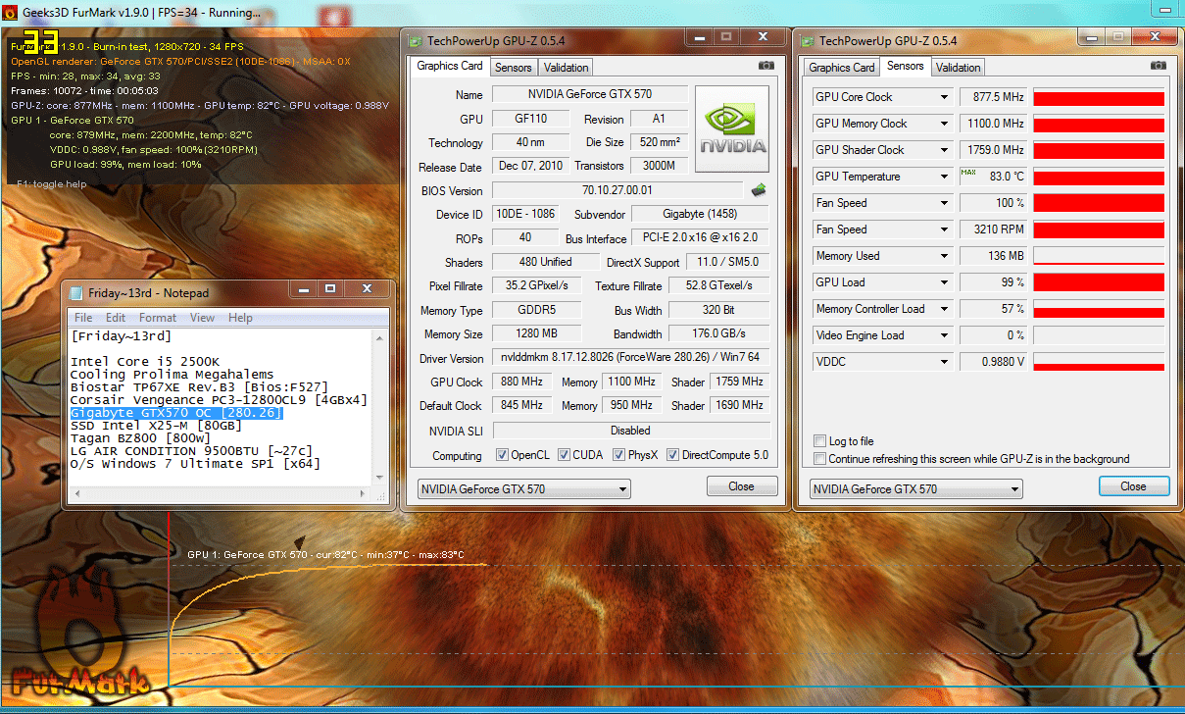
Task: Toggle the CUDA checkbox
Action: click(563, 455)
